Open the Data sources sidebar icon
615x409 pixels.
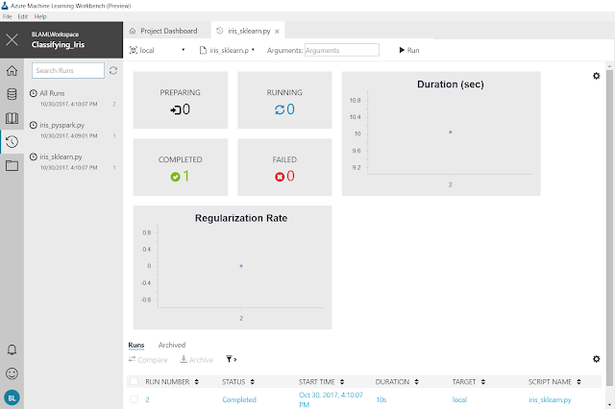(12, 94)
